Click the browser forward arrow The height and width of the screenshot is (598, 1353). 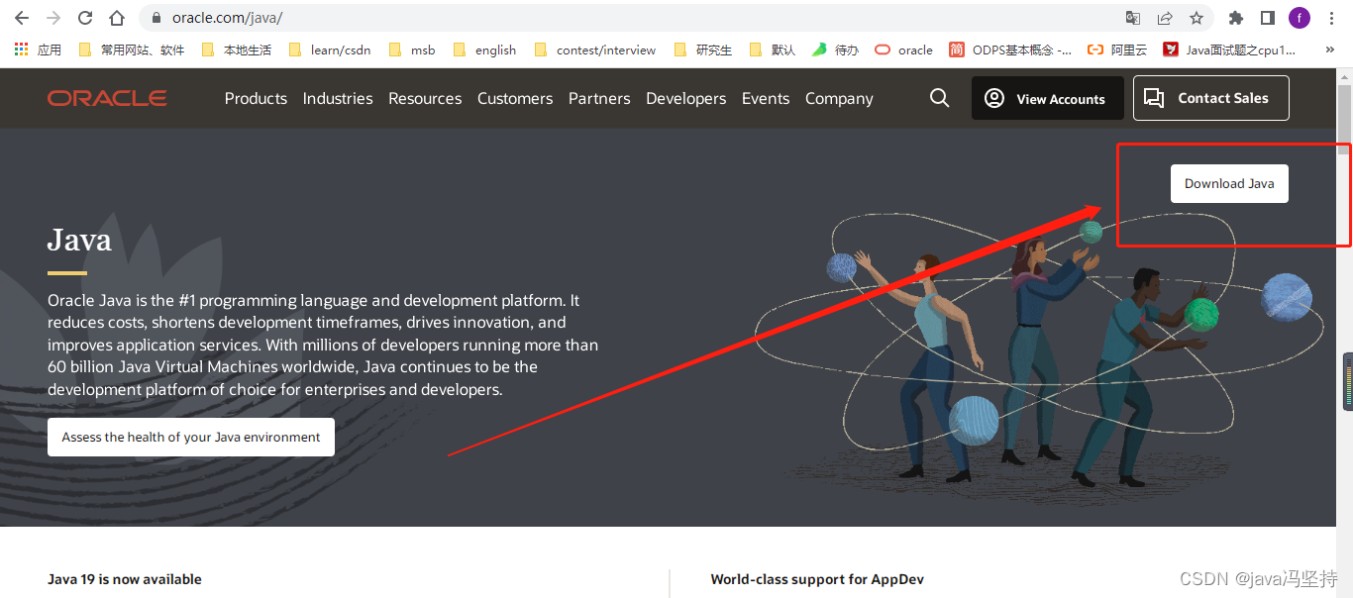pyautogui.click(x=52, y=18)
